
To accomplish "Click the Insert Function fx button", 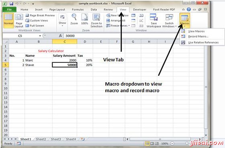I will (60, 36).
